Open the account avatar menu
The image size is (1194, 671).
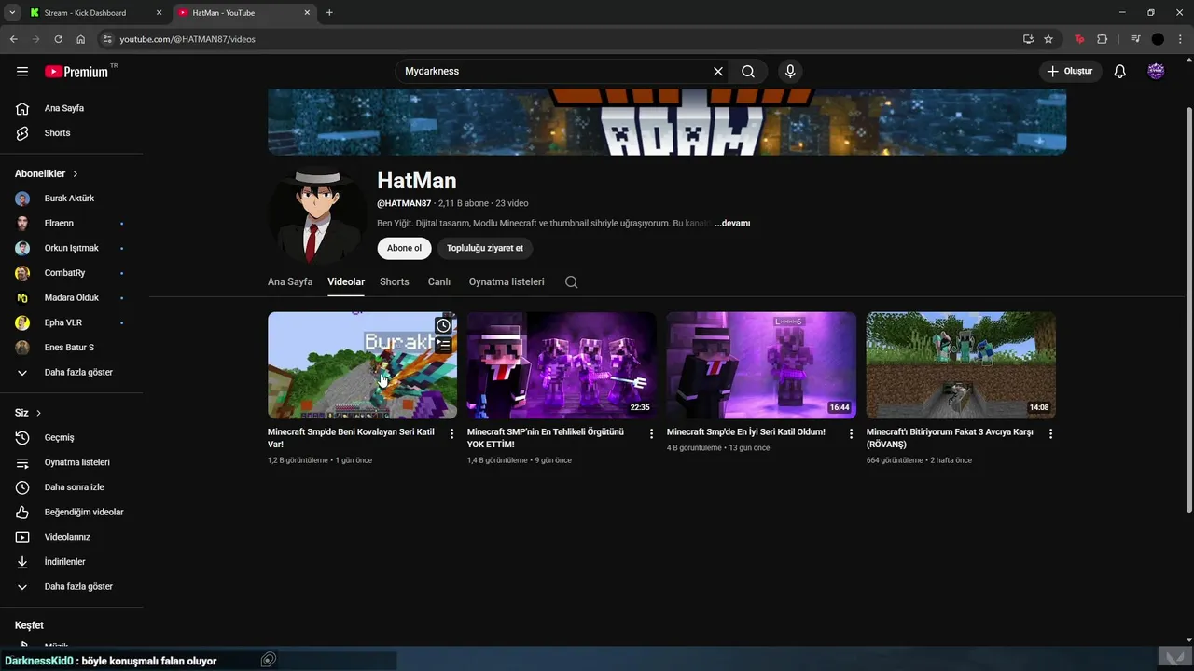click(x=1156, y=71)
